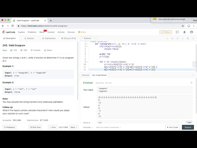197x148 pixels.
Task: Open the Discuss (916) tab
Action: tap(69, 38)
